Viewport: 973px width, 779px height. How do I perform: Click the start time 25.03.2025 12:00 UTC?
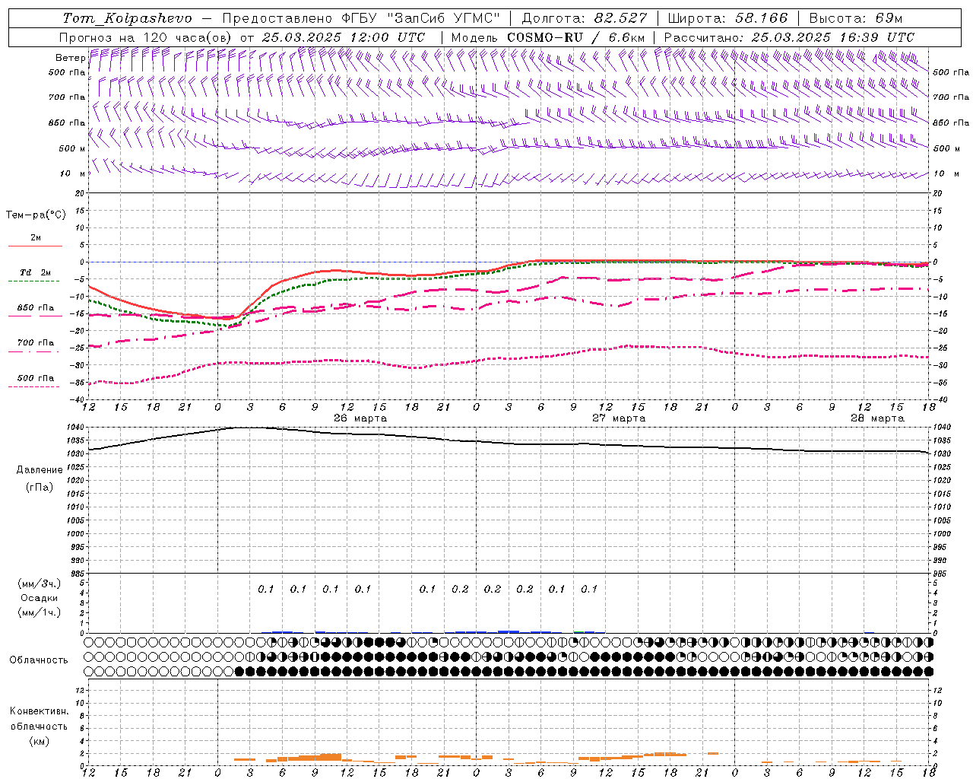[344, 37]
